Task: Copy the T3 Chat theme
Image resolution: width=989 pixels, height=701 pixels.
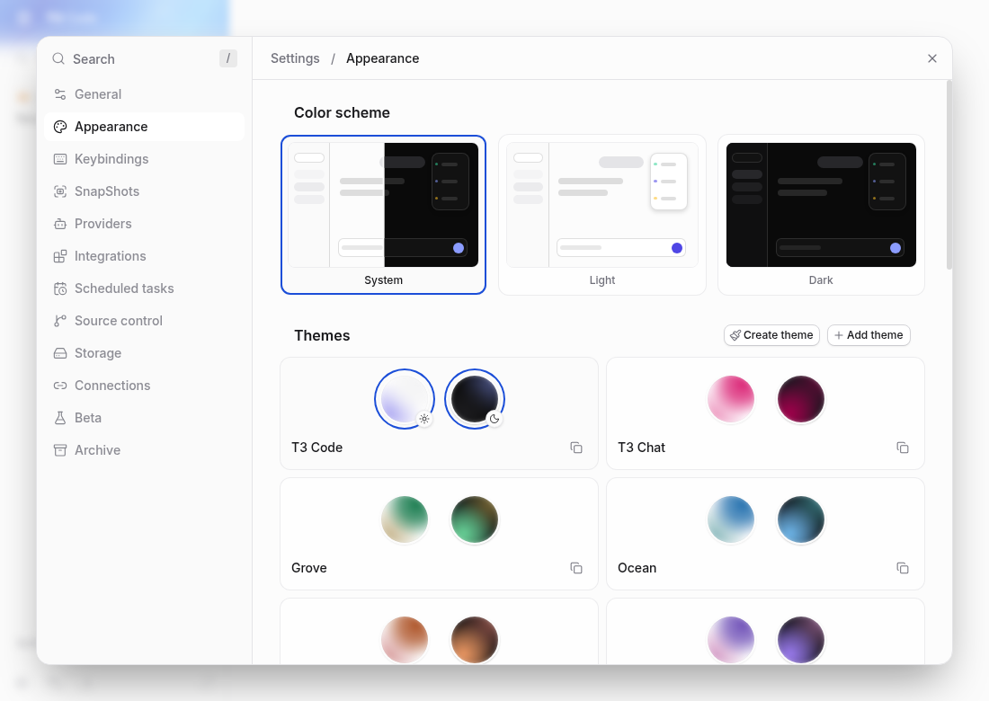Action: point(903,448)
